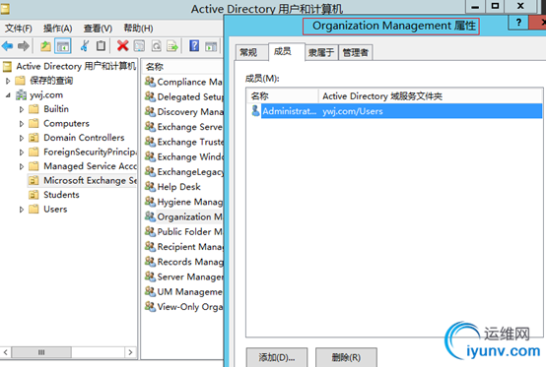The height and width of the screenshot is (367, 546).
Task: Click the tree scrollbar left arrow
Action: pyautogui.click(x=6, y=352)
